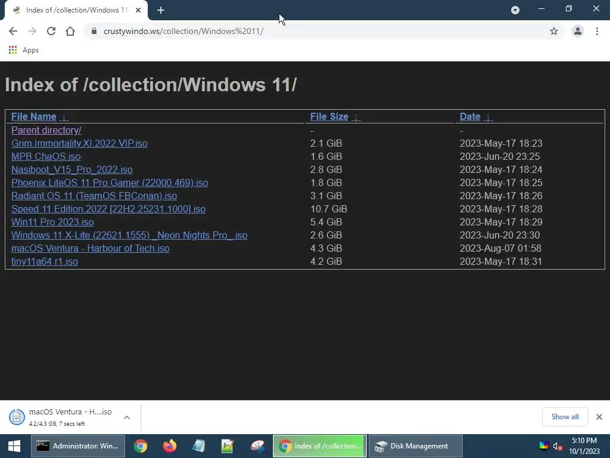
Task: Close the Index of /collection tab
Action: coord(138,11)
